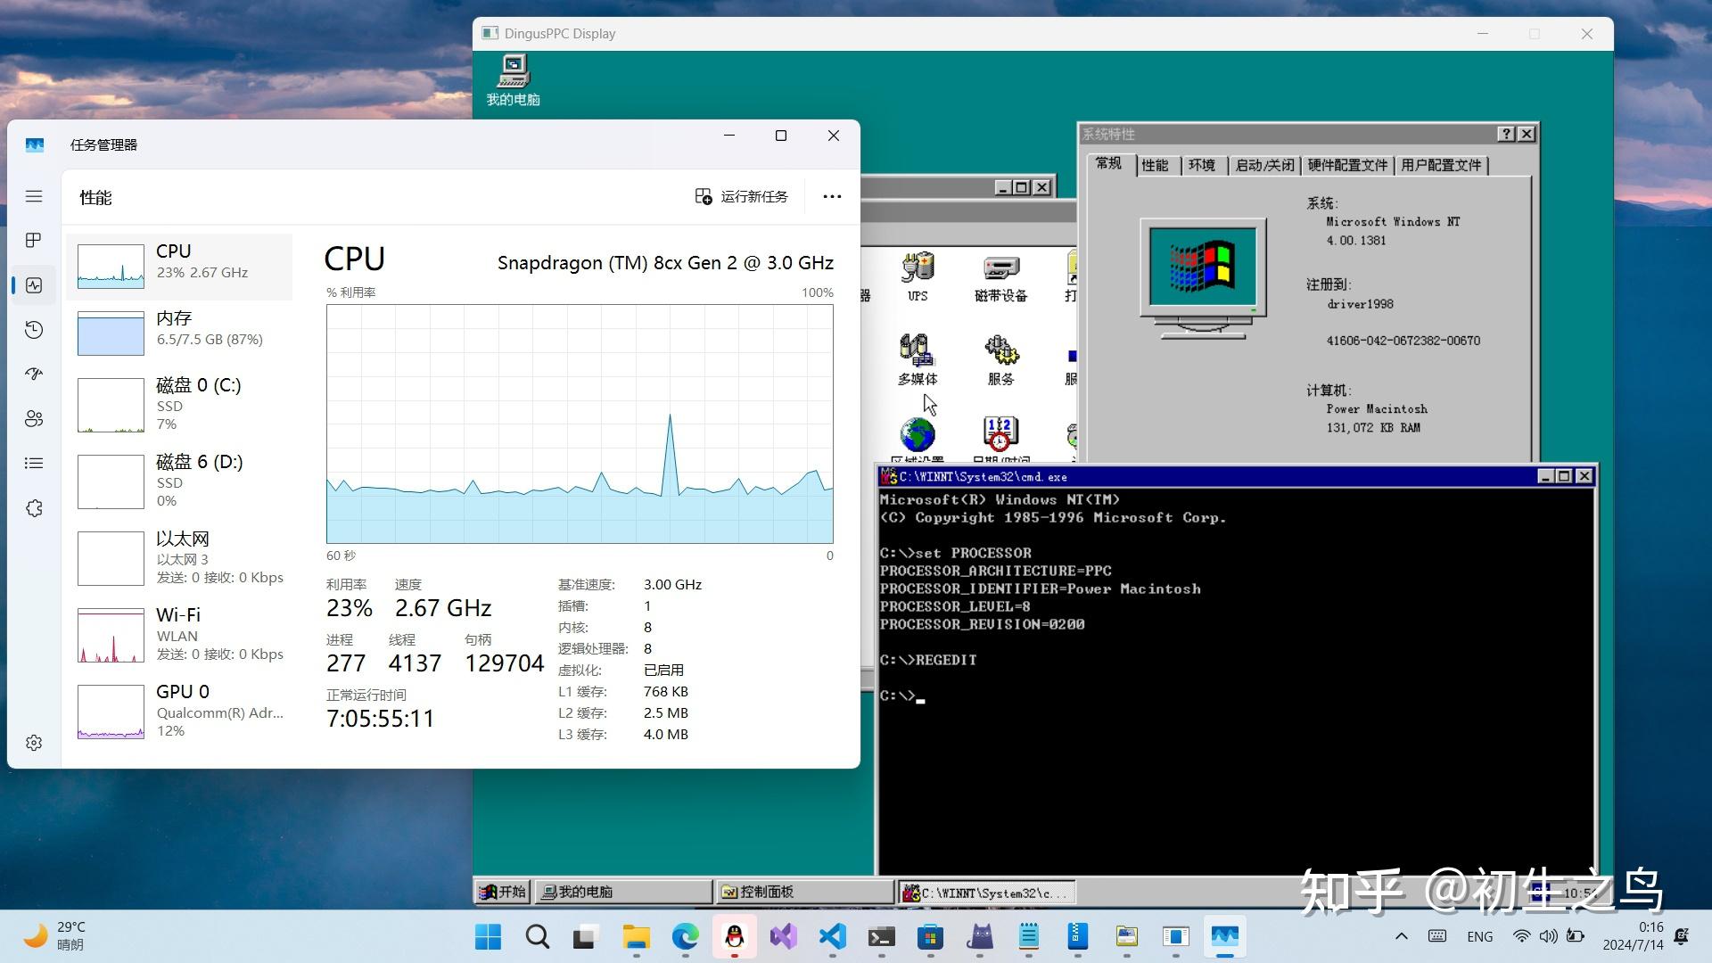Image resolution: width=1712 pixels, height=963 pixels.
Task: Launch Visual Studio Code from the taskbar
Action: click(x=832, y=937)
